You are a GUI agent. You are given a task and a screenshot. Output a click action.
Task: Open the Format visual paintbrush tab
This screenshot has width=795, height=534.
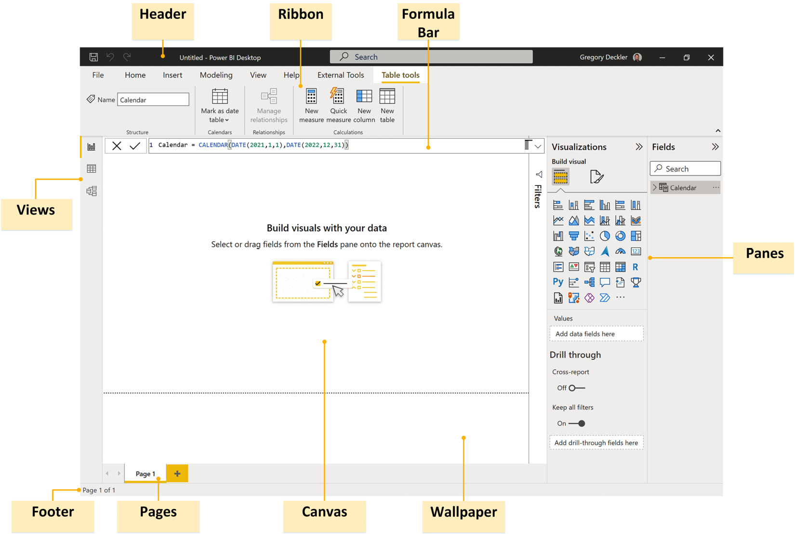point(596,177)
